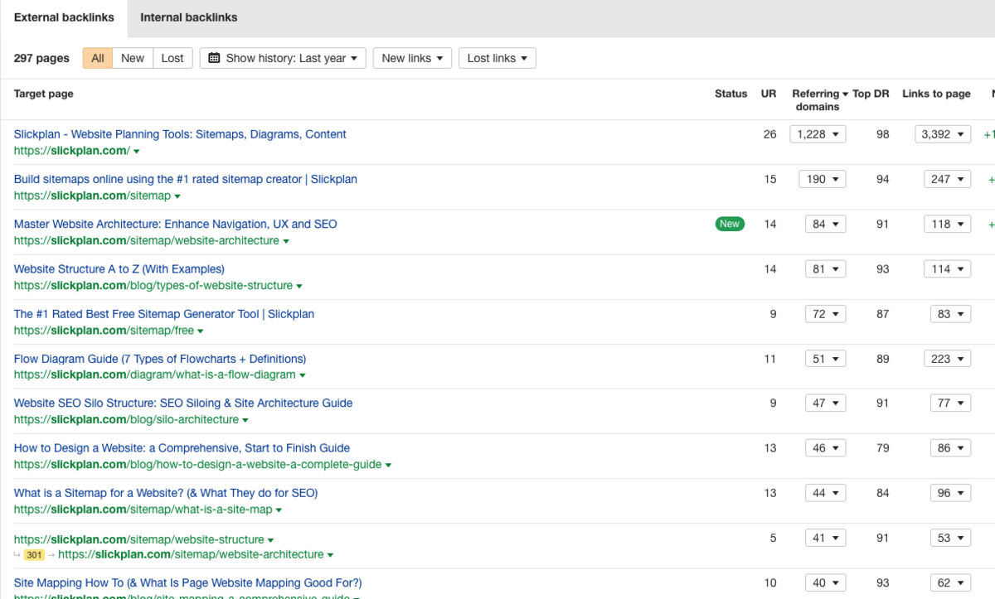
Task: Toggle the New pages filter
Action: (x=132, y=58)
